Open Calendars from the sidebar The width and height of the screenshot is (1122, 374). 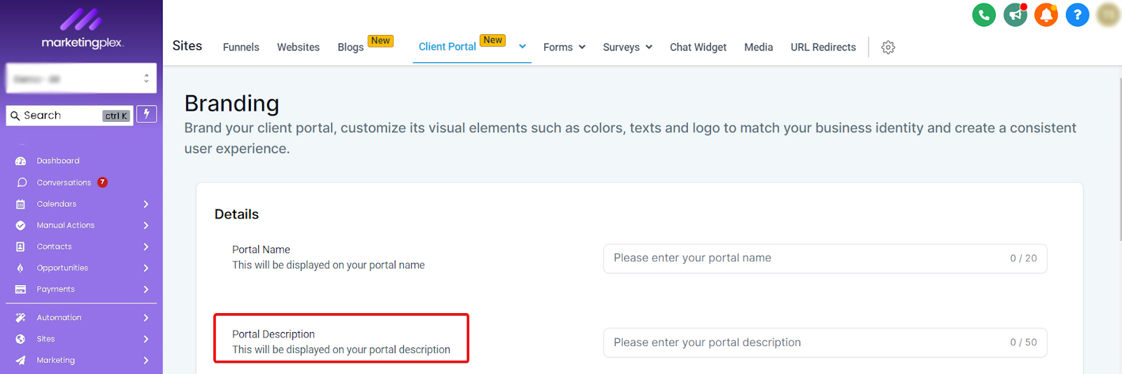click(57, 204)
